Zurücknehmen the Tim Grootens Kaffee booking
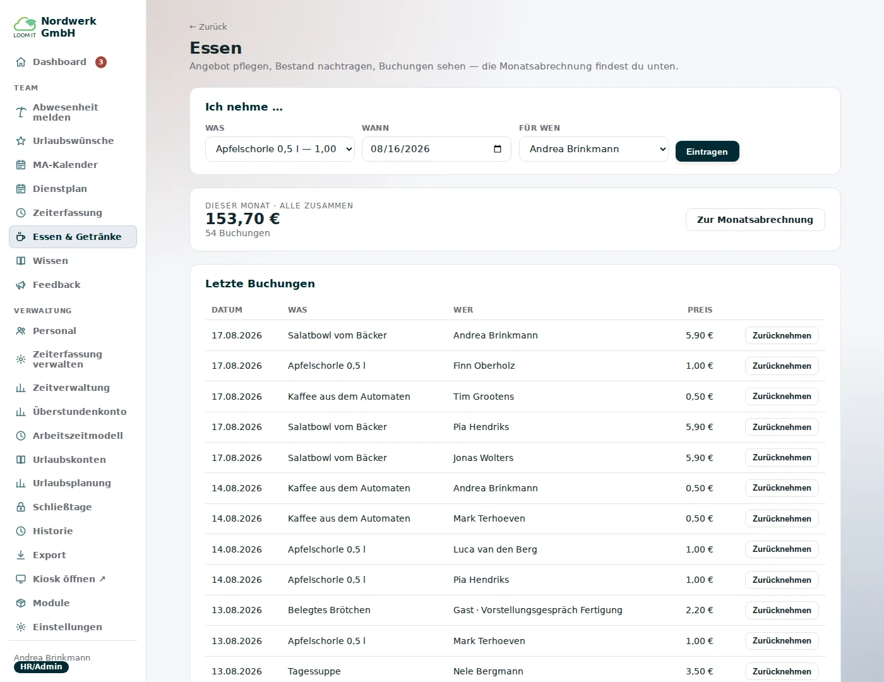This screenshot has height=682, width=884. point(782,397)
